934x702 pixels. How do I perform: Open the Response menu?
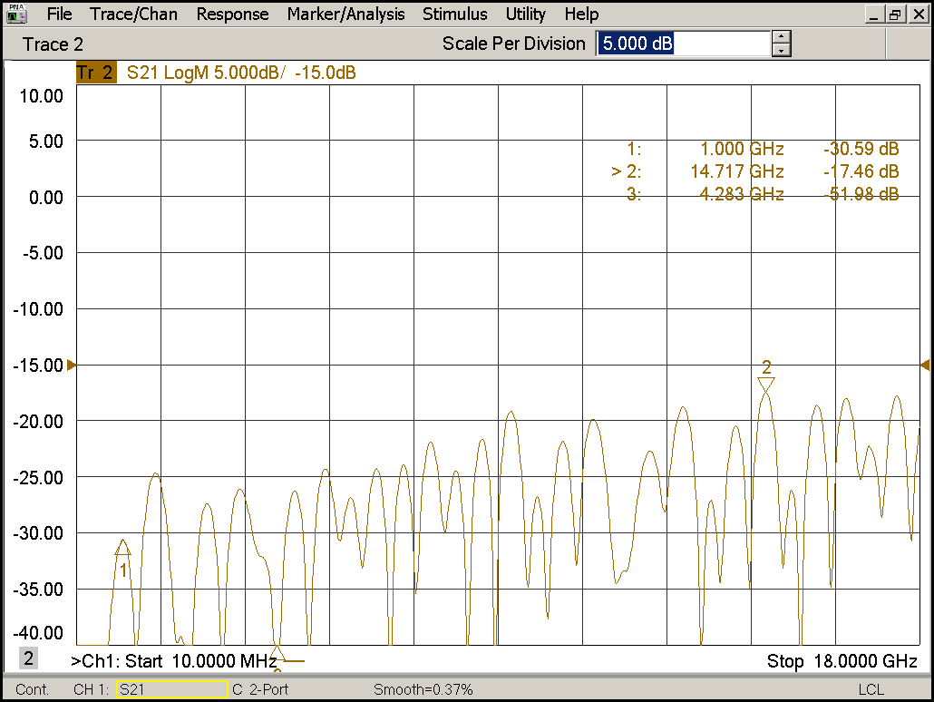[x=232, y=14]
